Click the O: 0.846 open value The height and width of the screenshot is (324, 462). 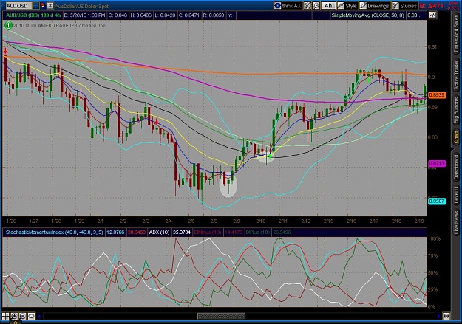pos(118,15)
